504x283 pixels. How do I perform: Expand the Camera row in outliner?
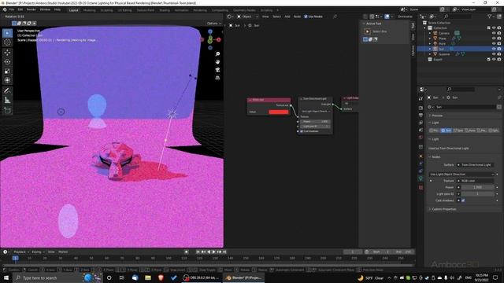click(430, 33)
